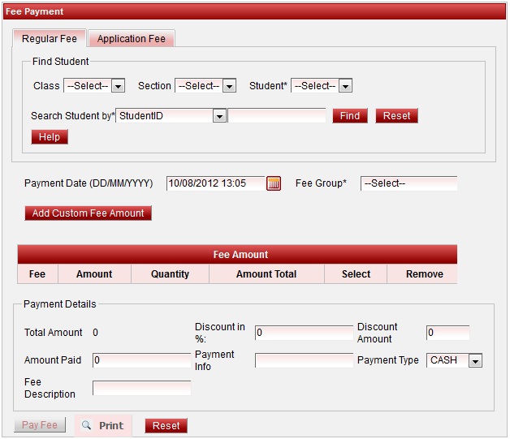This screenshot has height=439, width=510.
Task: Click Add Custom Fee Amount button
Action: [88, 213]
